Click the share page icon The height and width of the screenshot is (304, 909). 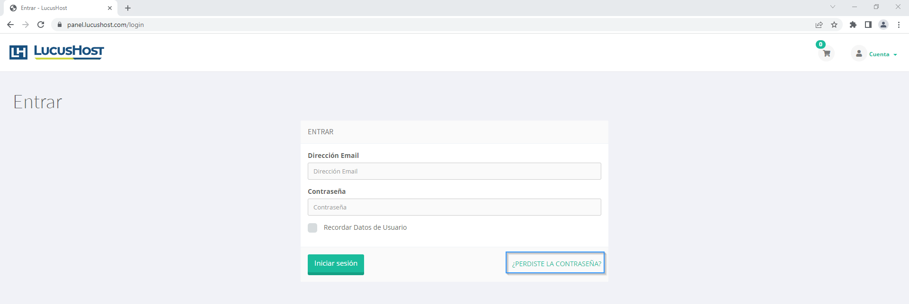pyautogui.click(x=819, y=25)
